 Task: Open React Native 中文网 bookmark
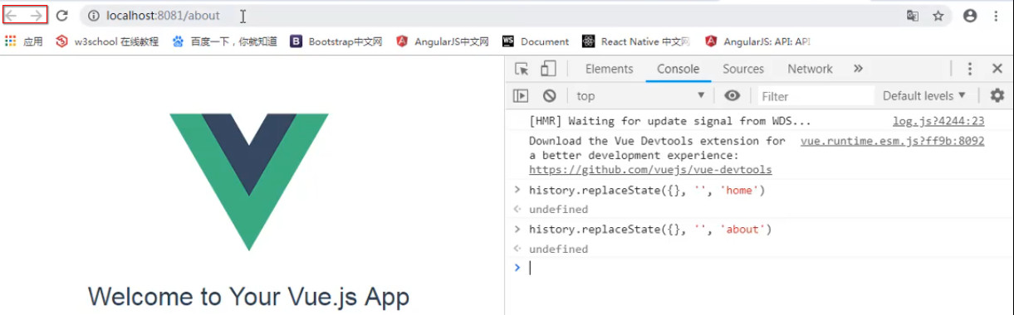coord(636,41)
